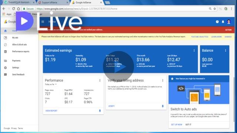Click LEARN MORE in yellow notice
Viewport: 237px width, 133px height.
click(216, 37)
